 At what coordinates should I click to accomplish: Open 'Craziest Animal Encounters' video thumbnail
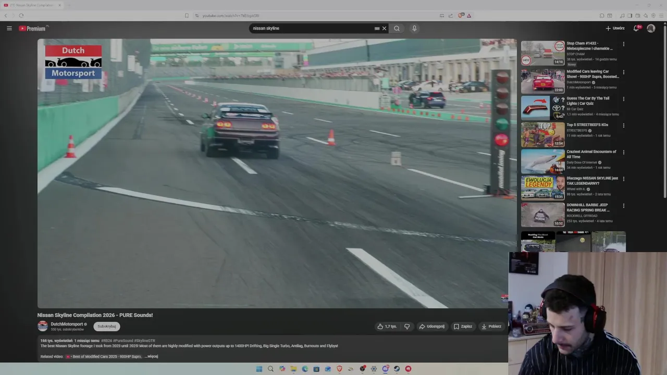pos(542,161)
